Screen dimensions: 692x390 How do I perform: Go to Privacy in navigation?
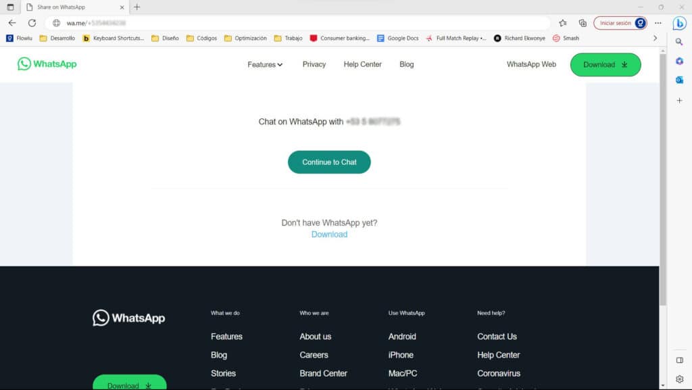(314, 64)
